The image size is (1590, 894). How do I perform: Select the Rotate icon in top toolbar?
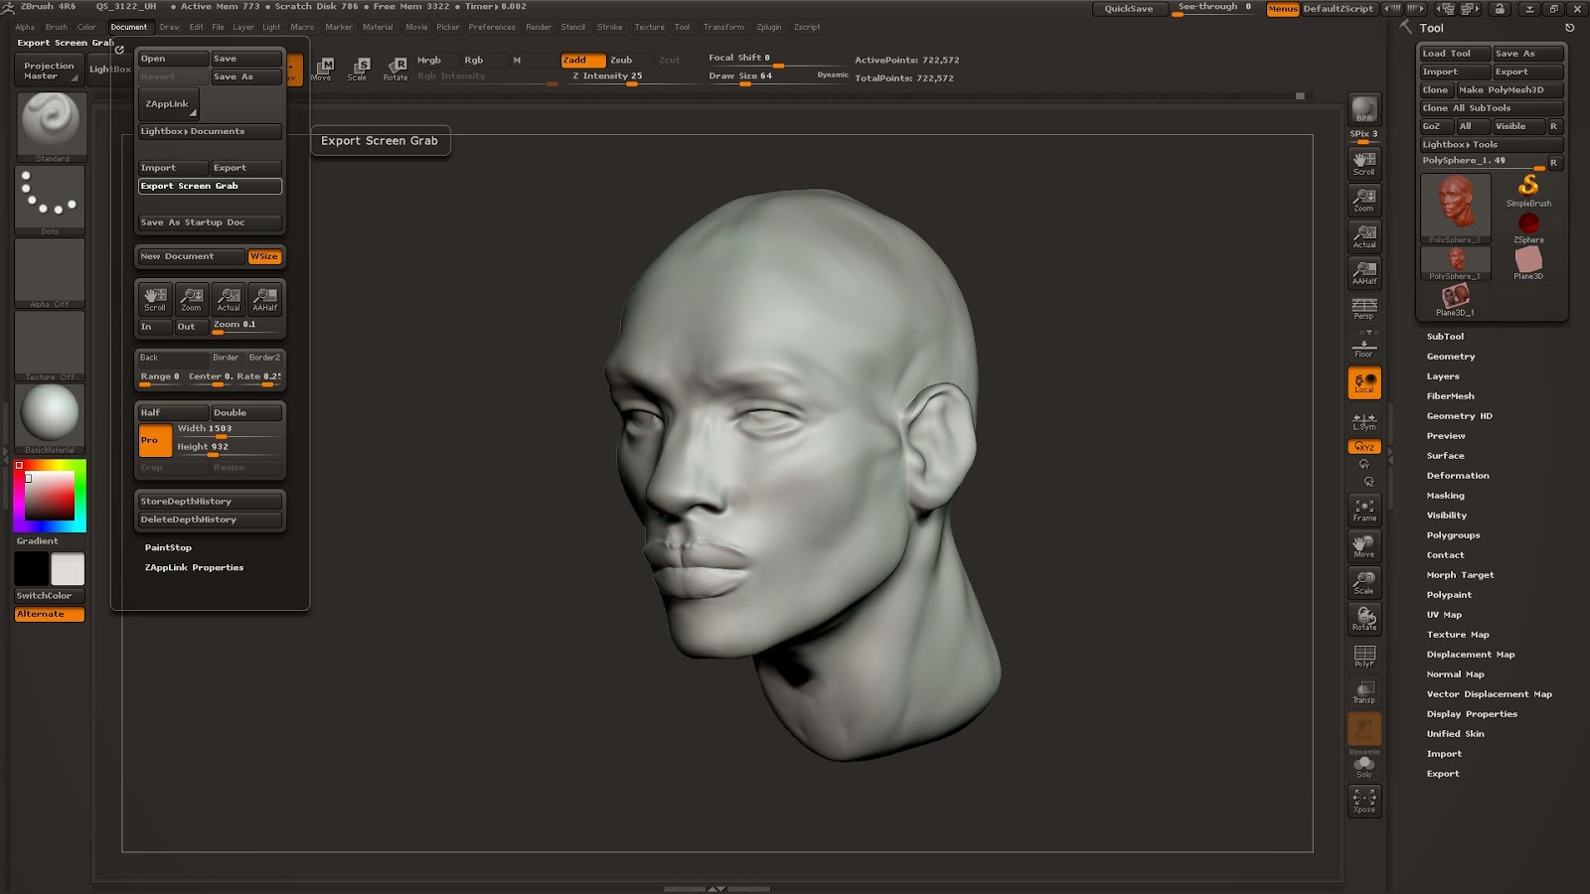396,69
